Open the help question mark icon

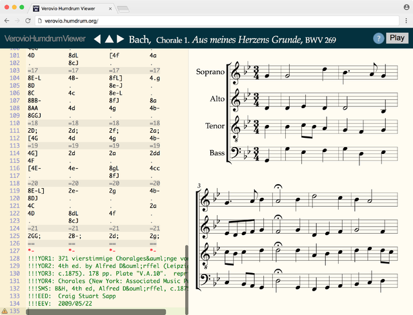click(379, 39)
